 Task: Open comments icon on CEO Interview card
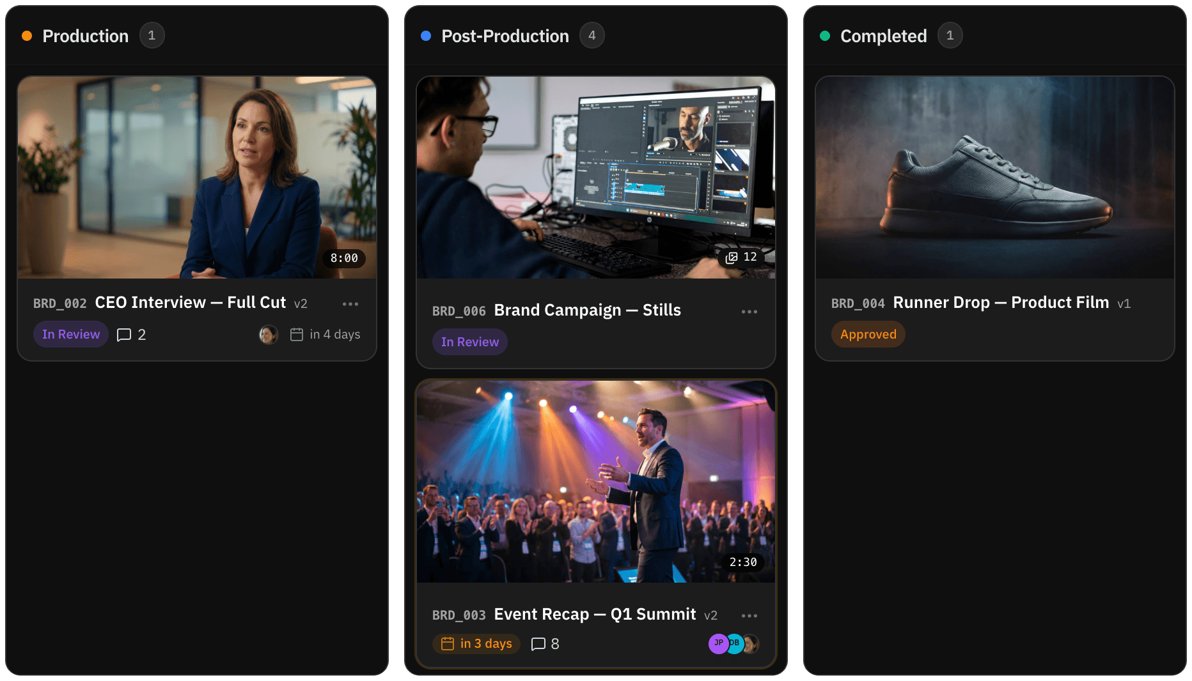coord(124,335)
